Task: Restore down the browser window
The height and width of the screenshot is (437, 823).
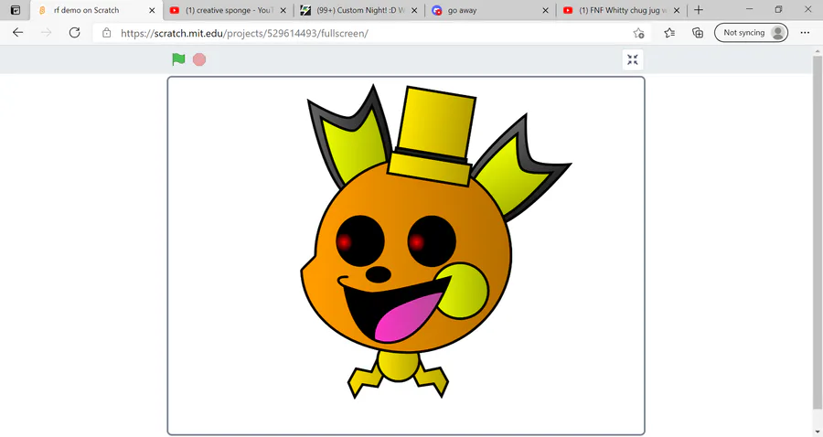Action: 778,9
